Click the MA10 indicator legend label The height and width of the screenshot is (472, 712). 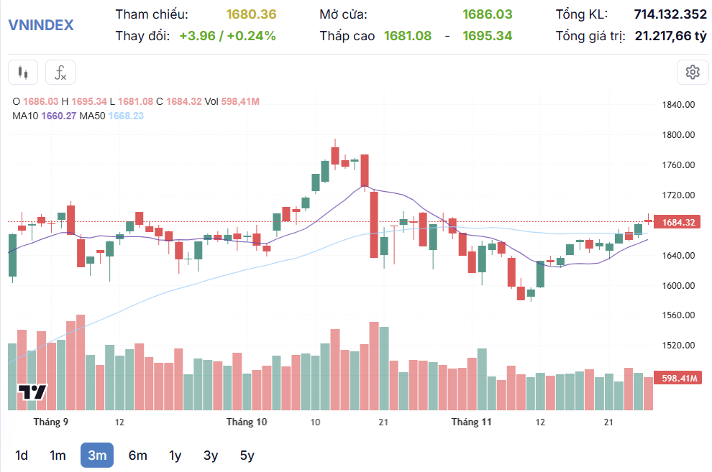pyautogui.click(x=27, y=116)
